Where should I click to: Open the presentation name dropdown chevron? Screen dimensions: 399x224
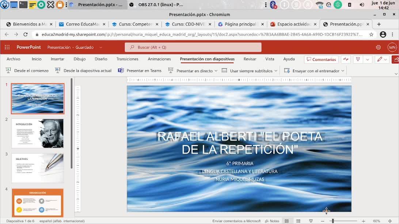coord(101,47)
